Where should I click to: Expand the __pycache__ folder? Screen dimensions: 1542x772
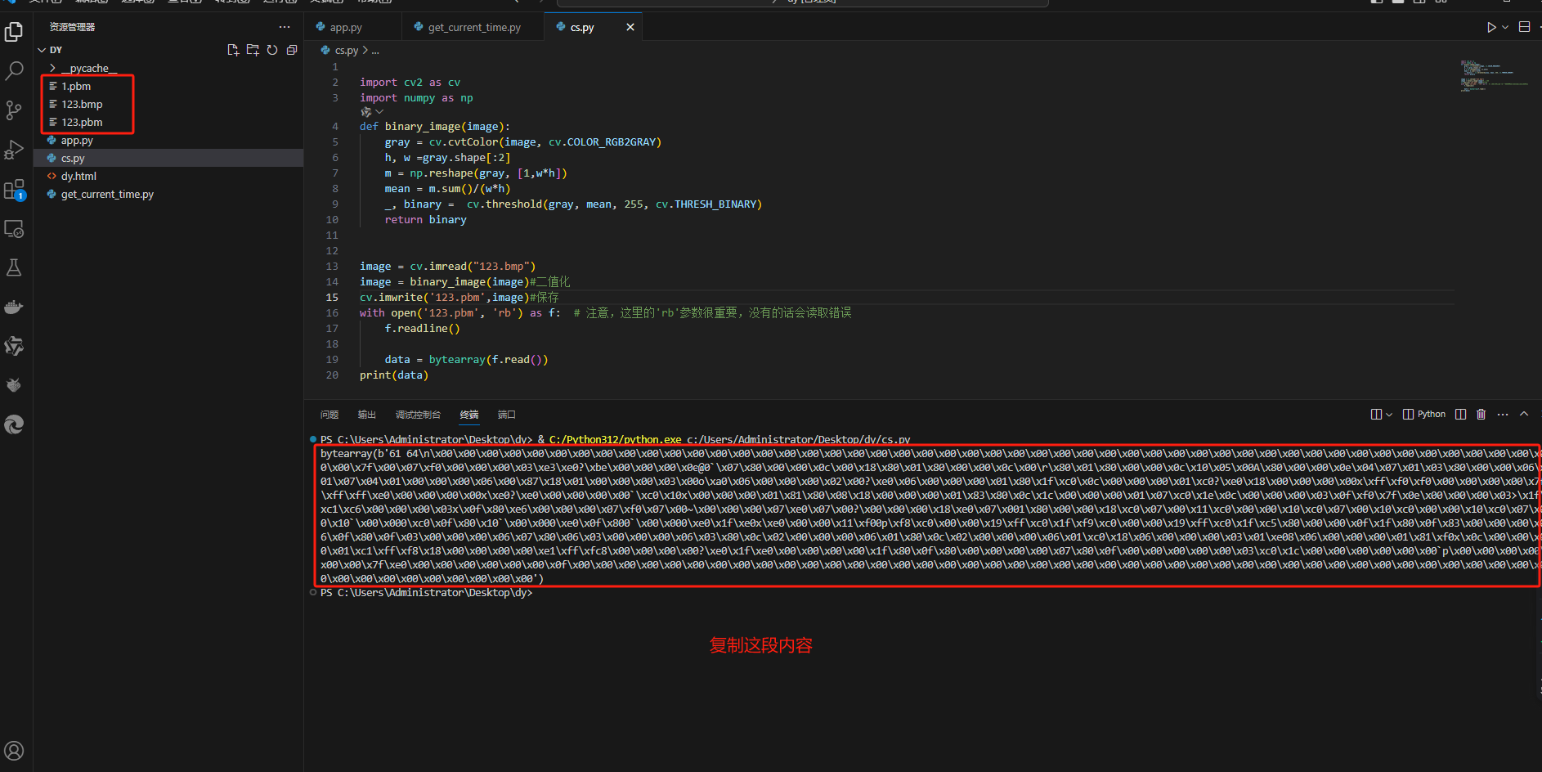[53, 69]
